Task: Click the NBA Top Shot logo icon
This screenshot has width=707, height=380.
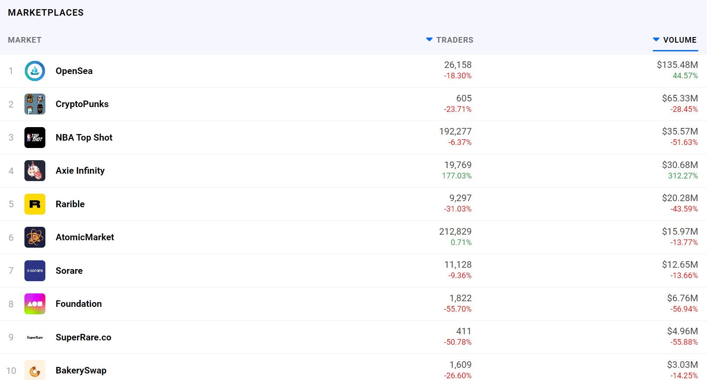Action: tap(35, 138)
